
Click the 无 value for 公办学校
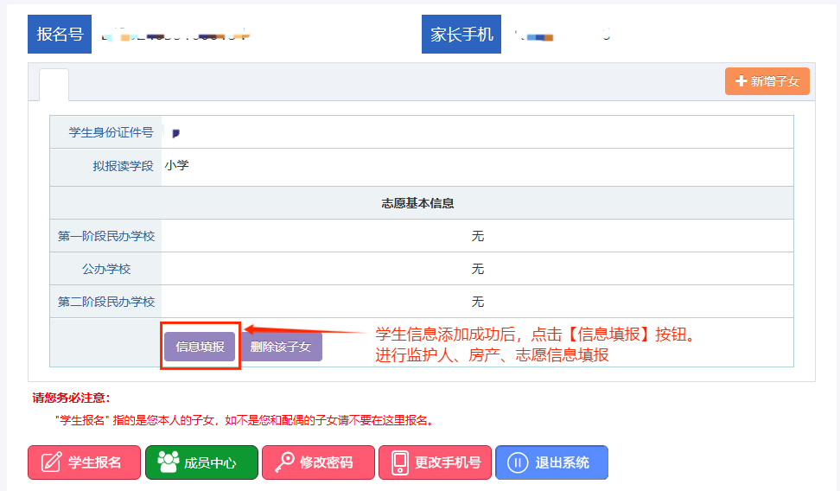click(x=477, y=269)
